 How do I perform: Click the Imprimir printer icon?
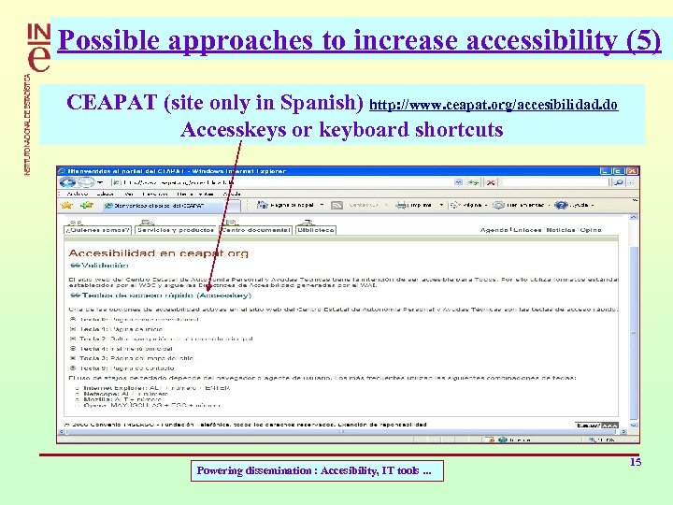[401, 205]
